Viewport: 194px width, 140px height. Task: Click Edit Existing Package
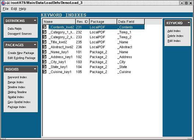click(22, 58)
